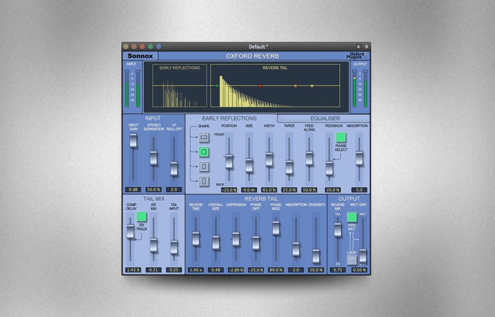Click the Taper slider handle
Screen dimensions: 495x317
click(289, 167)
